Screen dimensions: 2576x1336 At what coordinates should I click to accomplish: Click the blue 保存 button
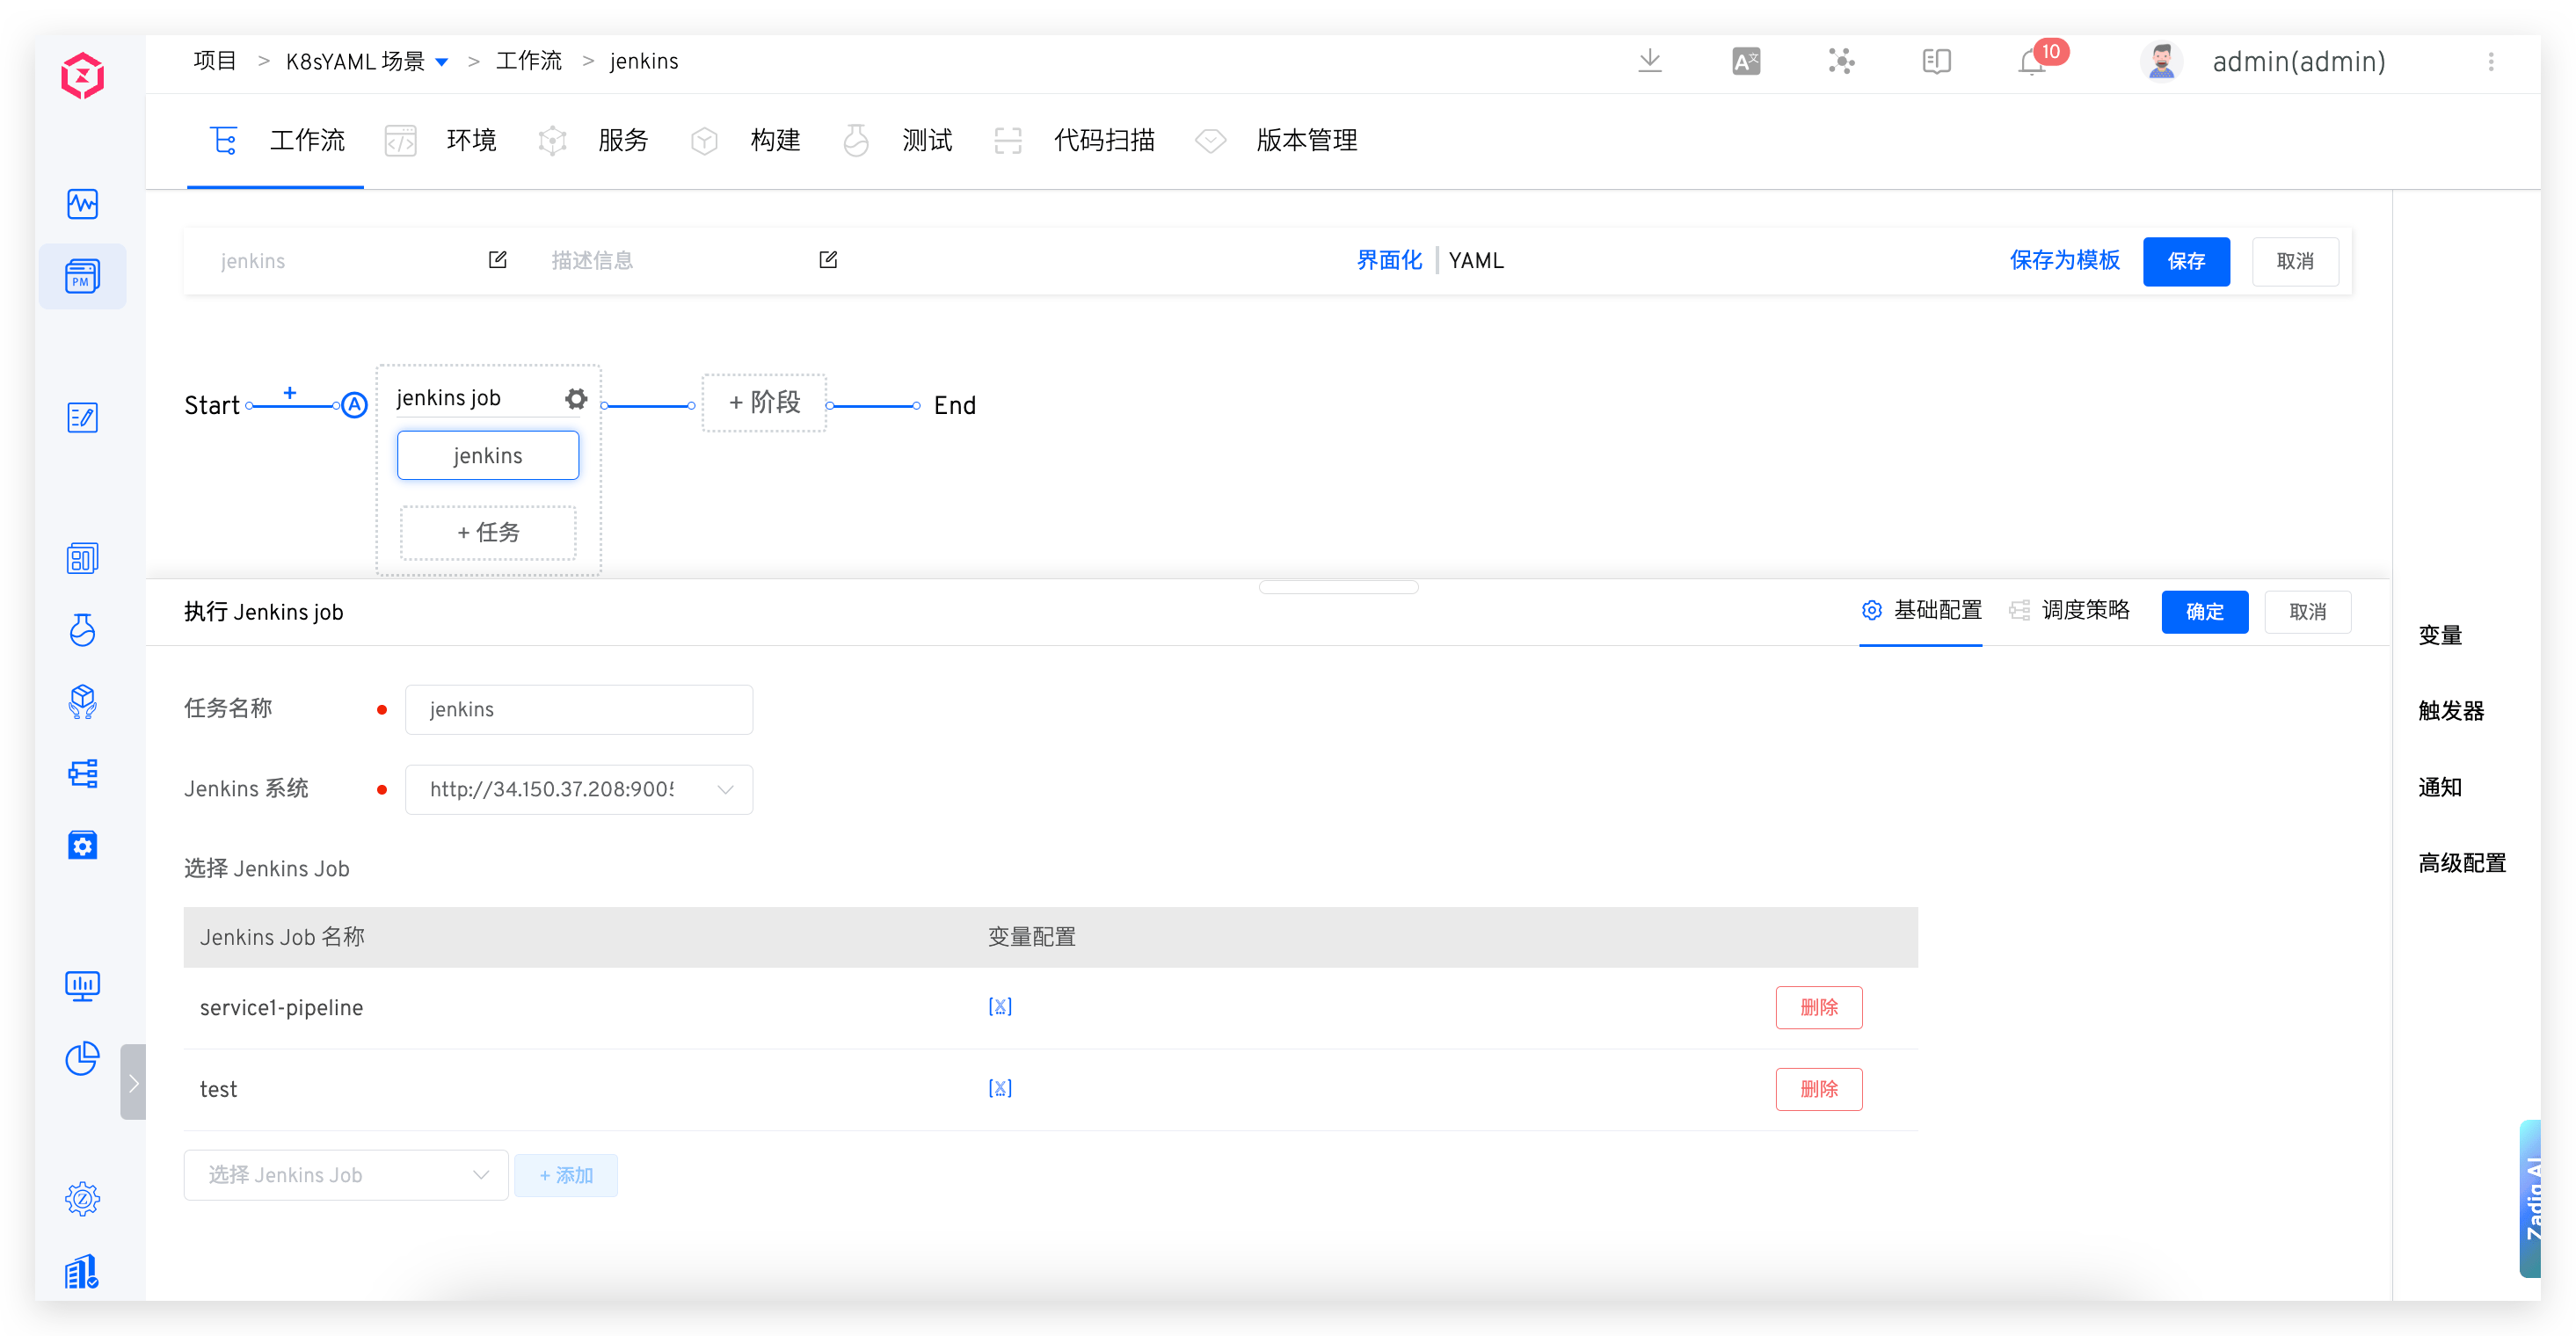[x=2186, y=262]
